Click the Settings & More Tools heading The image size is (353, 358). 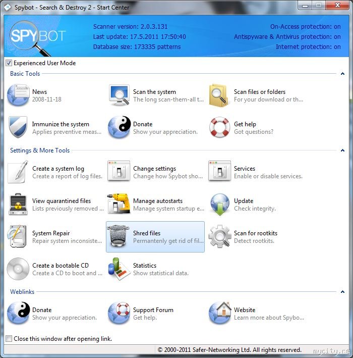tap(40, 150)
